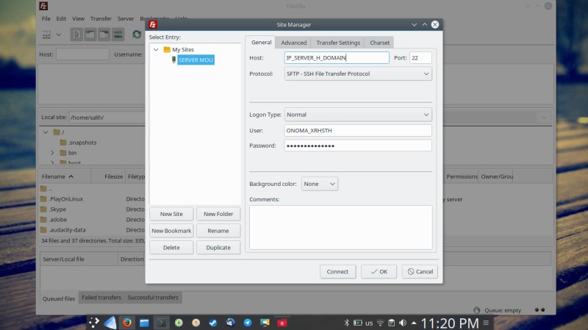The height and width of the screenshot is (330, 588).
Task: Collapse the root / folder in local tree
Action: point(46,132)
